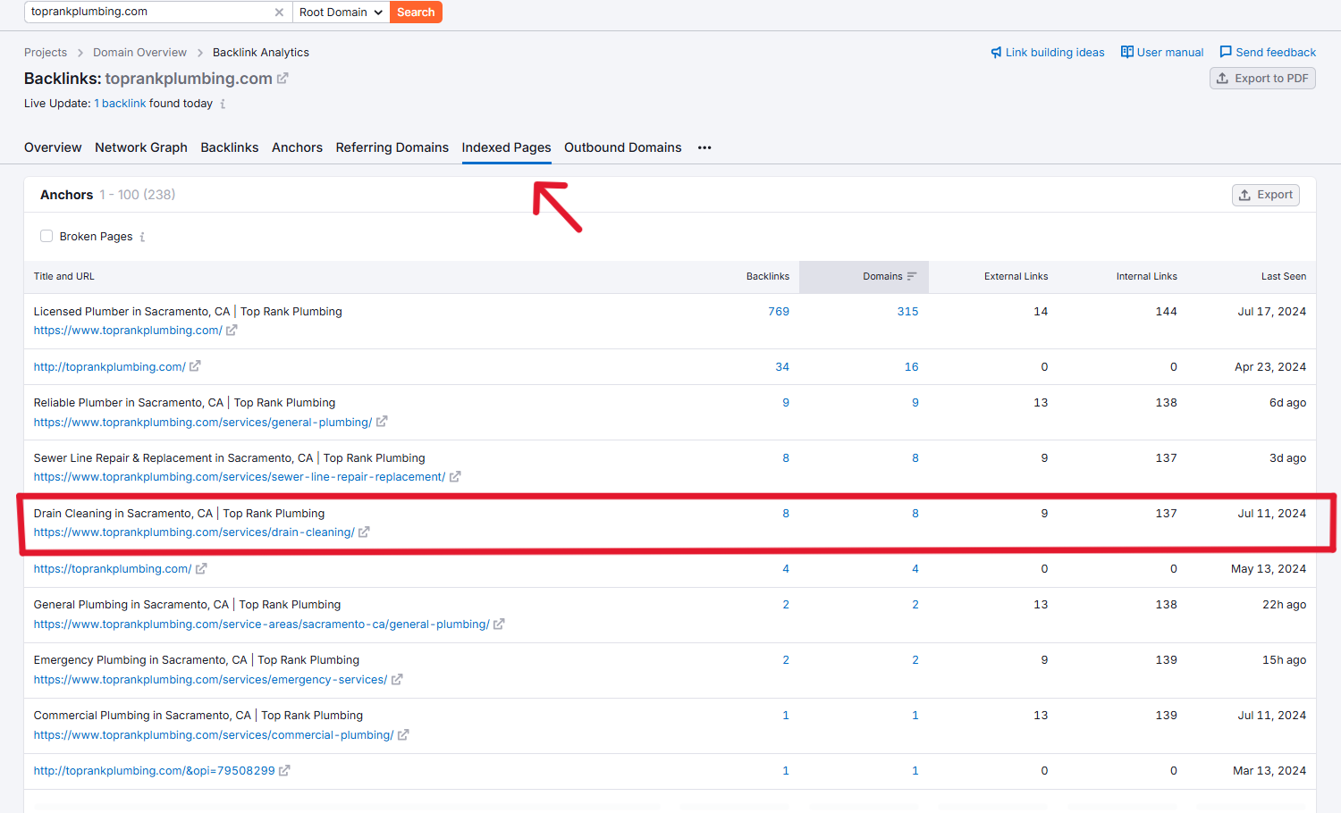This screenshot has height=813, width=1341.
Task: Click the '1 backlink' found today link
Action: 120,104
